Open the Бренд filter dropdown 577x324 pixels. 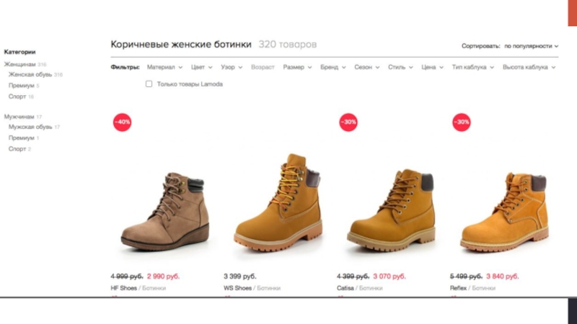click(x=333, y=67)
